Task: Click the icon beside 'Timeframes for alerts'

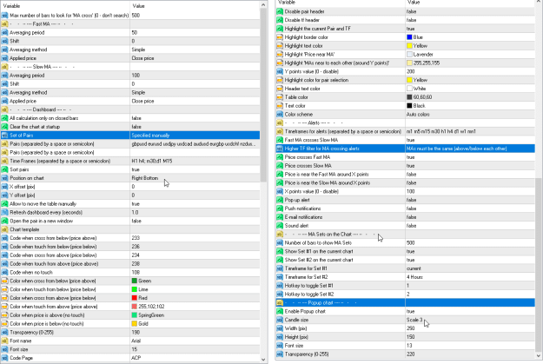Action: (x=280, y=131)
